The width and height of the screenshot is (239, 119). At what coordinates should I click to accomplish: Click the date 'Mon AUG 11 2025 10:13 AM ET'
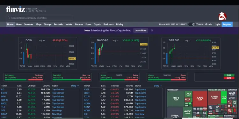point(173,24)
